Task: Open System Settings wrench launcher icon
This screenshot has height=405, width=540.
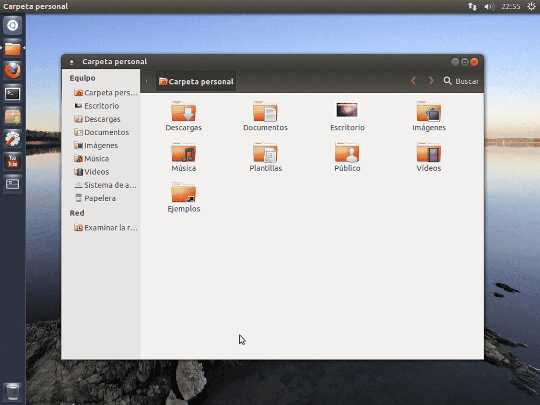Action: click(13, 139)
